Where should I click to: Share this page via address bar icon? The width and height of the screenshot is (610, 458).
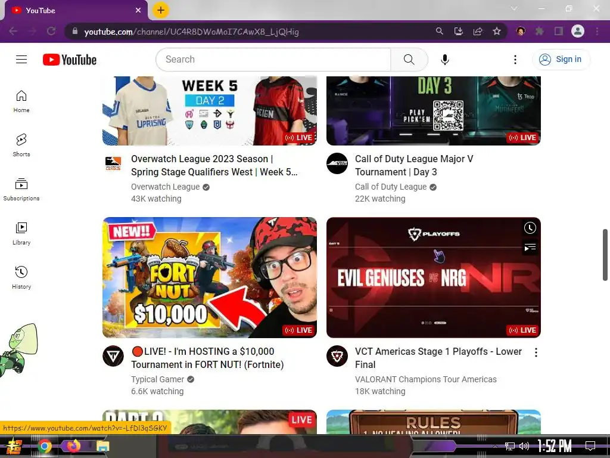click(x=478, y=31)
